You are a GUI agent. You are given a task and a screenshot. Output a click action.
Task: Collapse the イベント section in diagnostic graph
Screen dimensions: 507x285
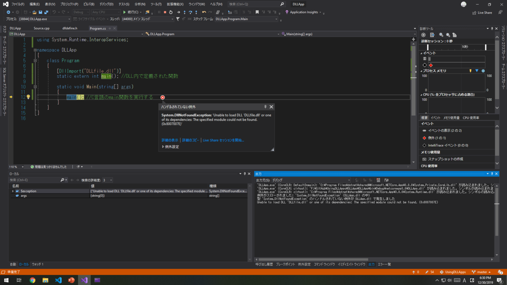[x=421, y=53]
